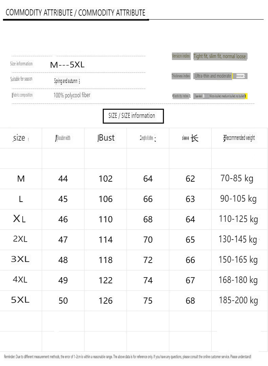Screen dimensions: 268x366
Task: Click 'Spring and autumn' season value
Action: 66,81
